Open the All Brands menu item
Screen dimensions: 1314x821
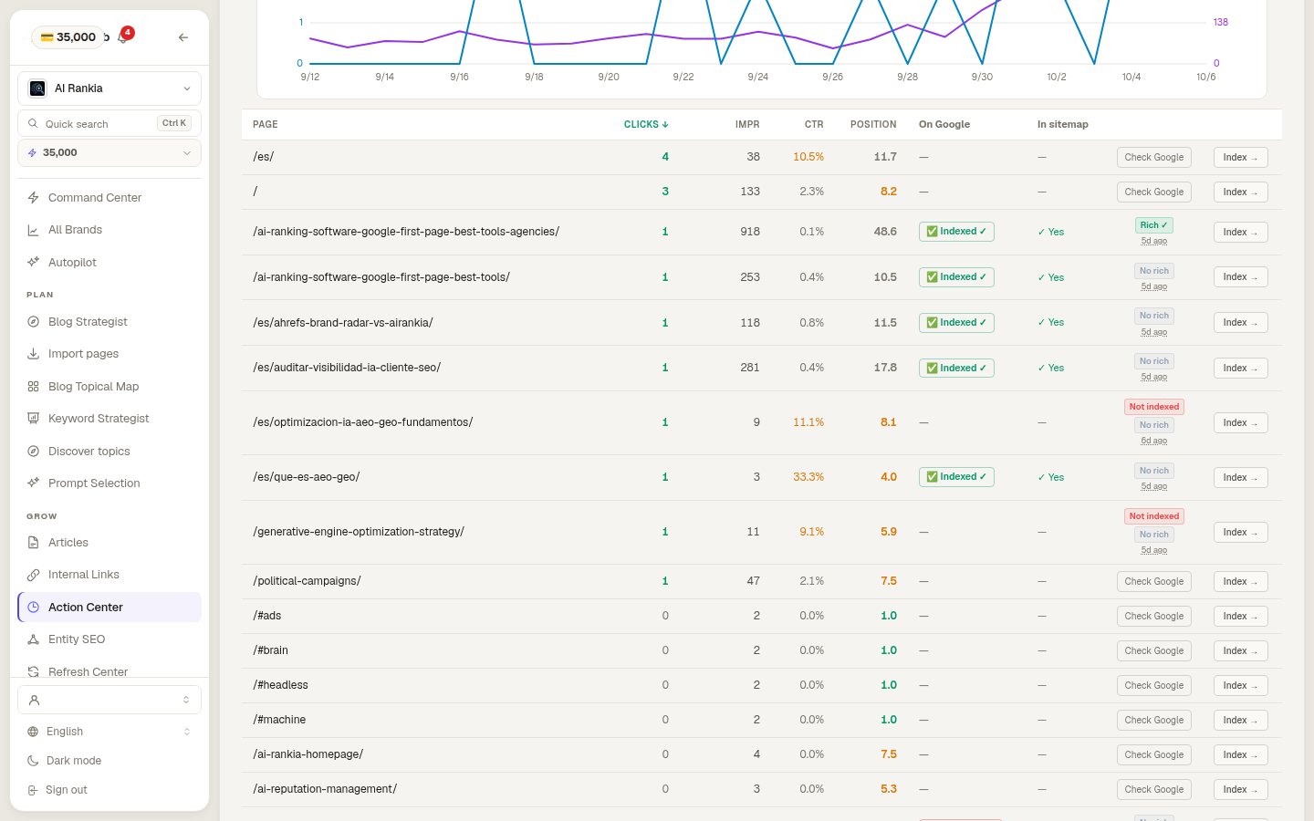109,230
